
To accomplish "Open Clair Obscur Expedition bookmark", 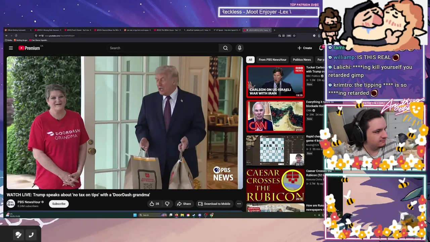I will (x=38, y=40).
